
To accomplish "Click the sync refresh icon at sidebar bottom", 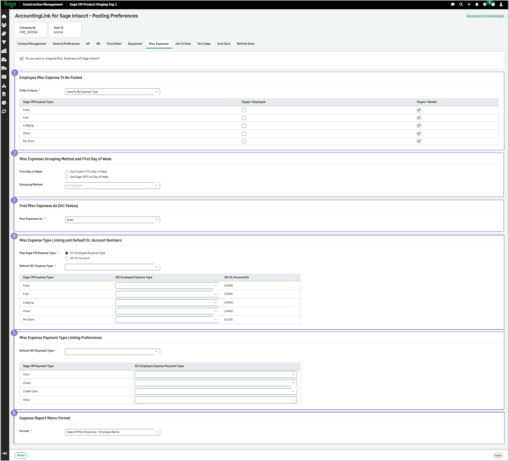I will point(4,111).
